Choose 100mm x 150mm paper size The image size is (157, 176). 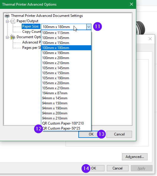tap(66, 43)
